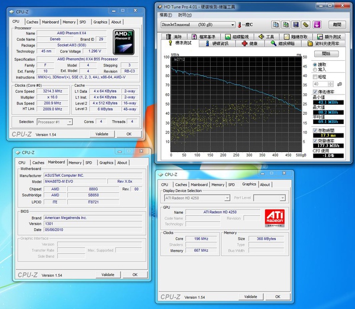
Task: Open the 磁碟監視 tab in HD Tune
Action: [237, 37]
